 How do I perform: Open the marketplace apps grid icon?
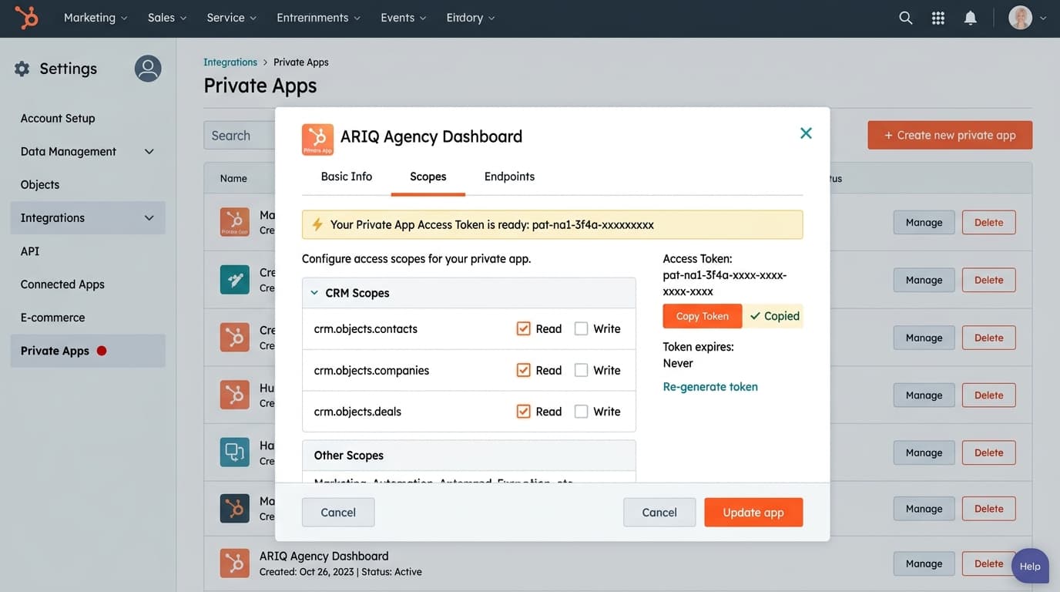pyautogui.click(x=938, y=18)
